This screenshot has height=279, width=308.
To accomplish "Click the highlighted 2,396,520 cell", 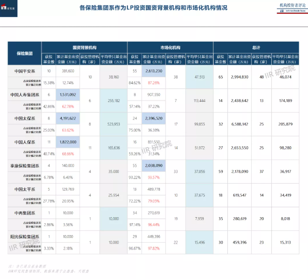I will tap(154, 118).
